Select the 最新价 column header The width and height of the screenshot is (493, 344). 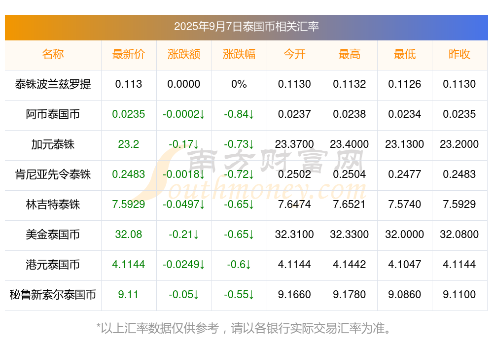(x=129, y=54)
